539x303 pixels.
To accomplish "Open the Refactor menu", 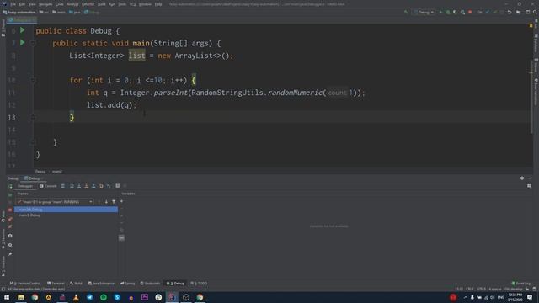I will click(88, 4).
